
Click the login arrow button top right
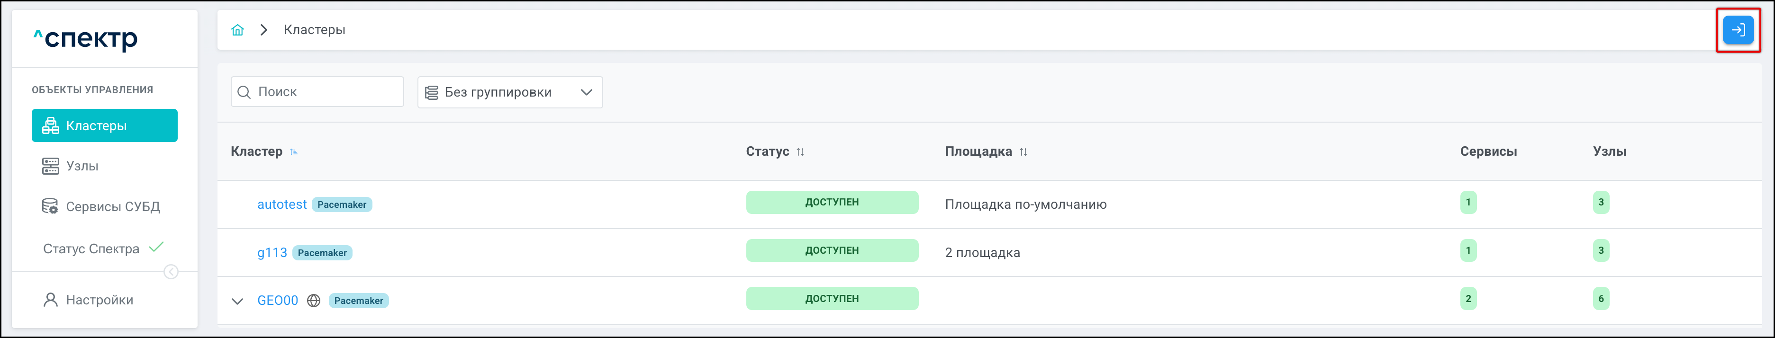point(1738,30)
